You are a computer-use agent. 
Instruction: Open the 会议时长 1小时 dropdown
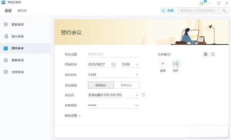click(x=114, y=75)
